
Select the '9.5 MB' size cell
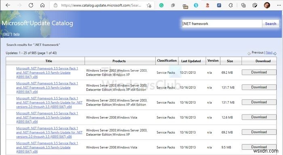click(226, 147)
